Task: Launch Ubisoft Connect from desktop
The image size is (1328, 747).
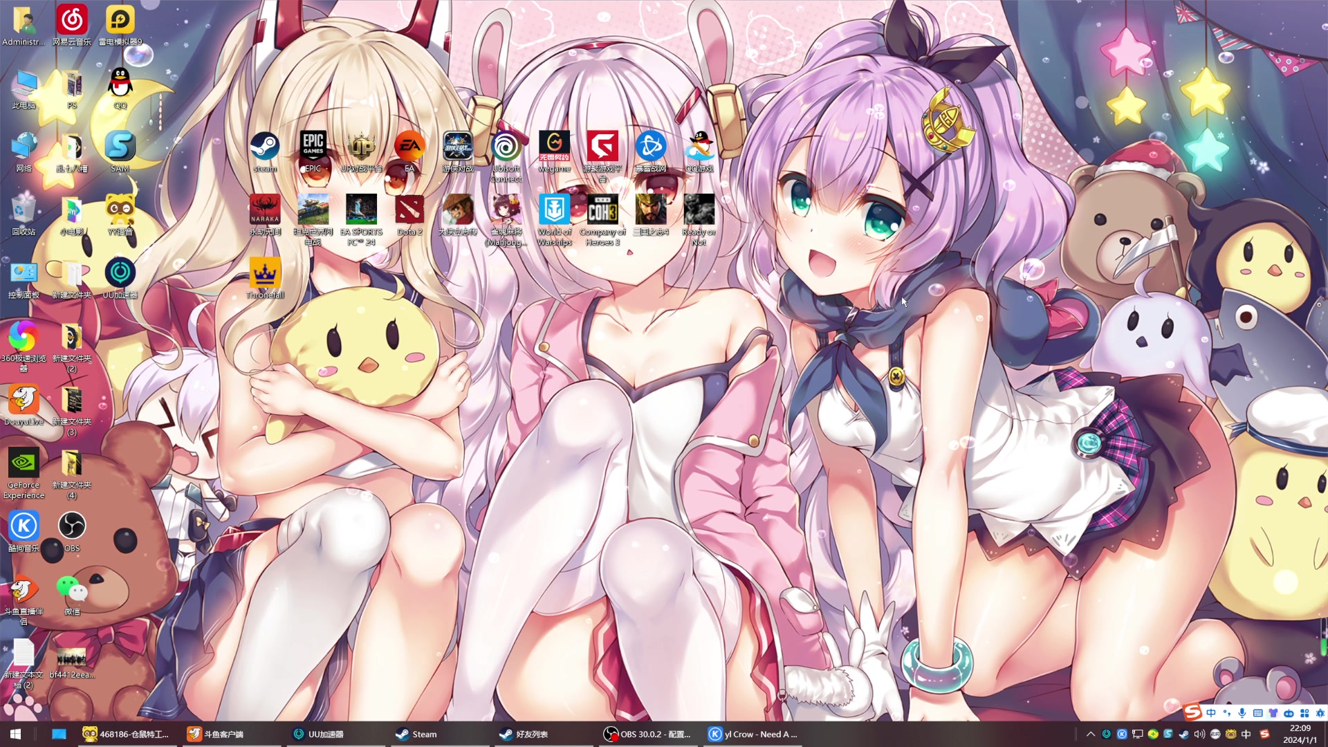Action: click(506, 147)
